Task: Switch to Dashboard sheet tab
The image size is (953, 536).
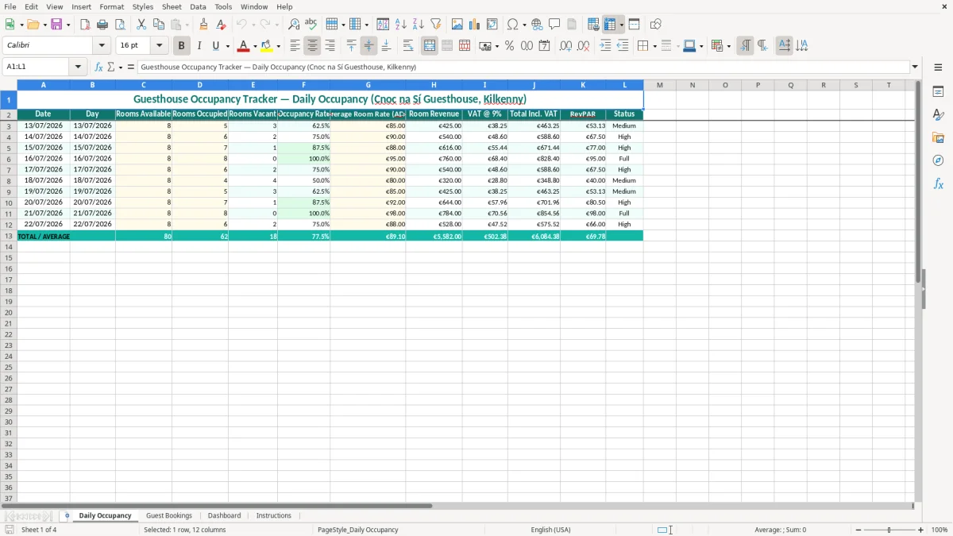Action: (x=224, y=516)
